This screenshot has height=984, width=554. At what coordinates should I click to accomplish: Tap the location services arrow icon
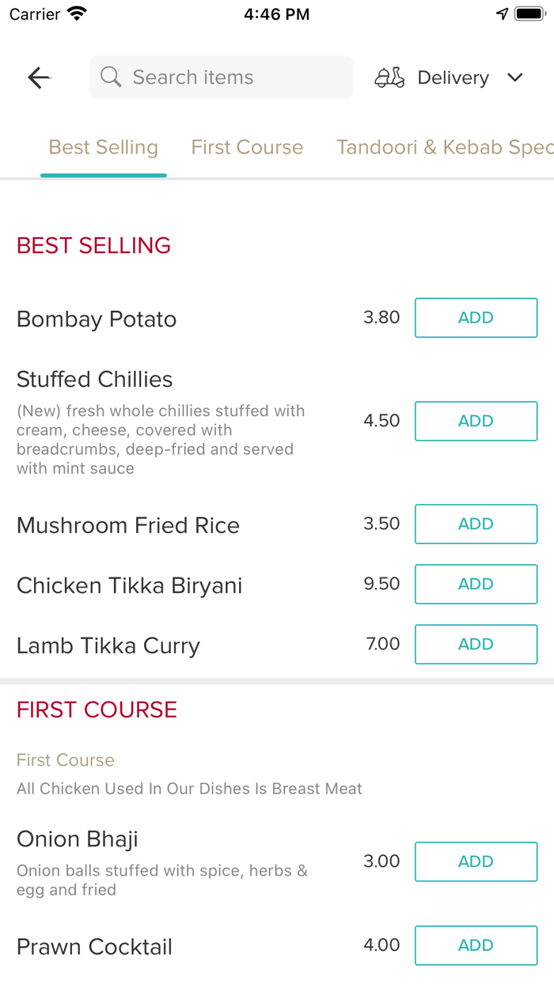502,13
